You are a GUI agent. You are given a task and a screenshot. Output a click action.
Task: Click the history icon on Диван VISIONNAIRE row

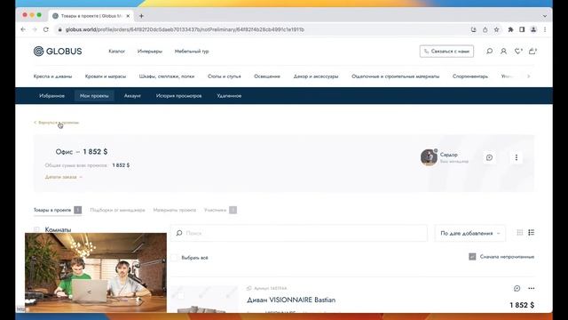coord(517,288)
